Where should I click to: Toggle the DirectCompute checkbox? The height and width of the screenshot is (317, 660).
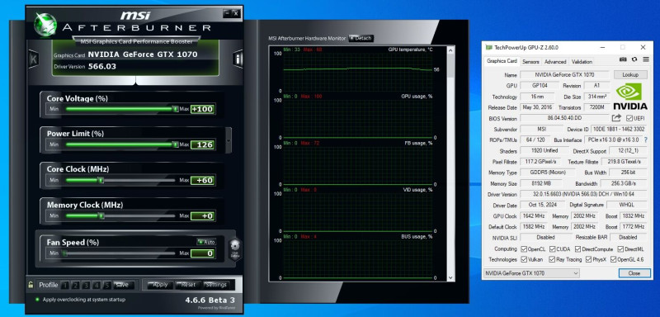click(x=578, y=249)
